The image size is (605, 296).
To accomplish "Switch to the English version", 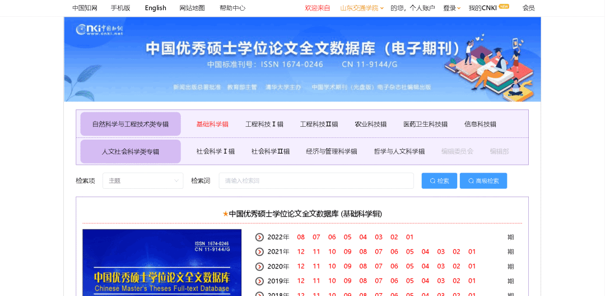I will click(x=156, y=8).
